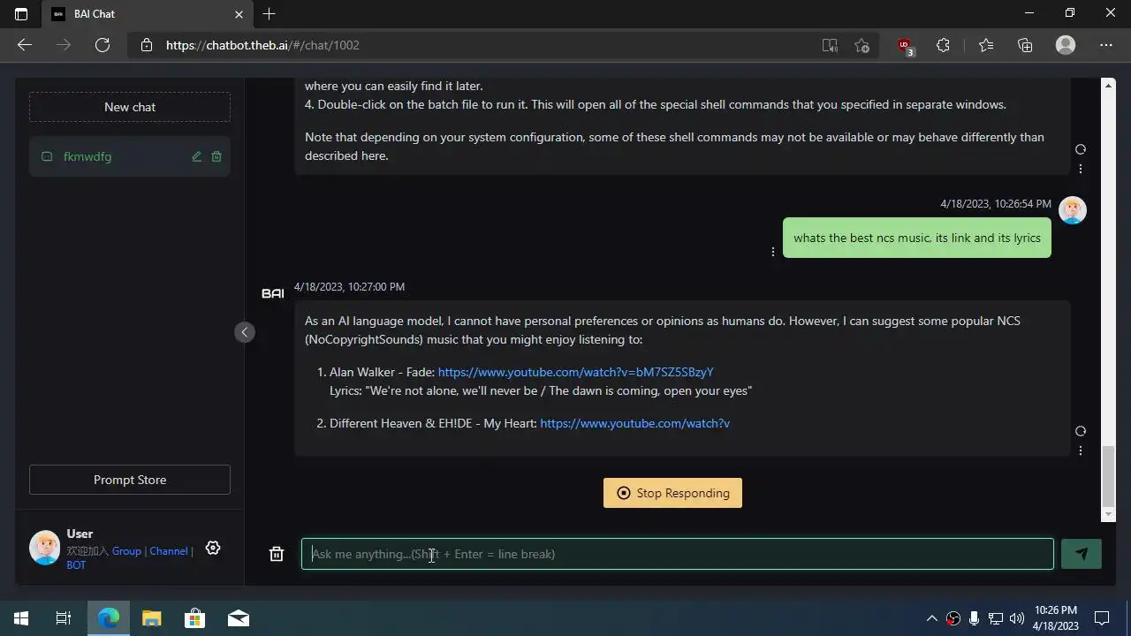
Task: Open the BOT link under User
Action: [x=76, y=565]
